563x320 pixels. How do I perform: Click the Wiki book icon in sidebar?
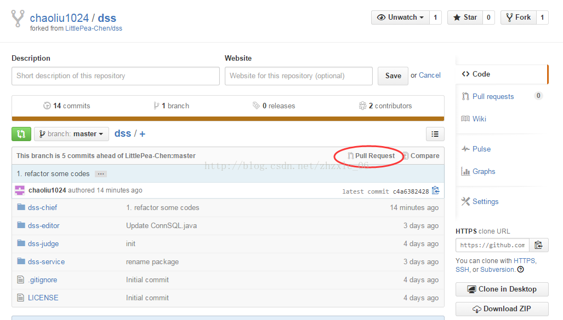(465, 119)
